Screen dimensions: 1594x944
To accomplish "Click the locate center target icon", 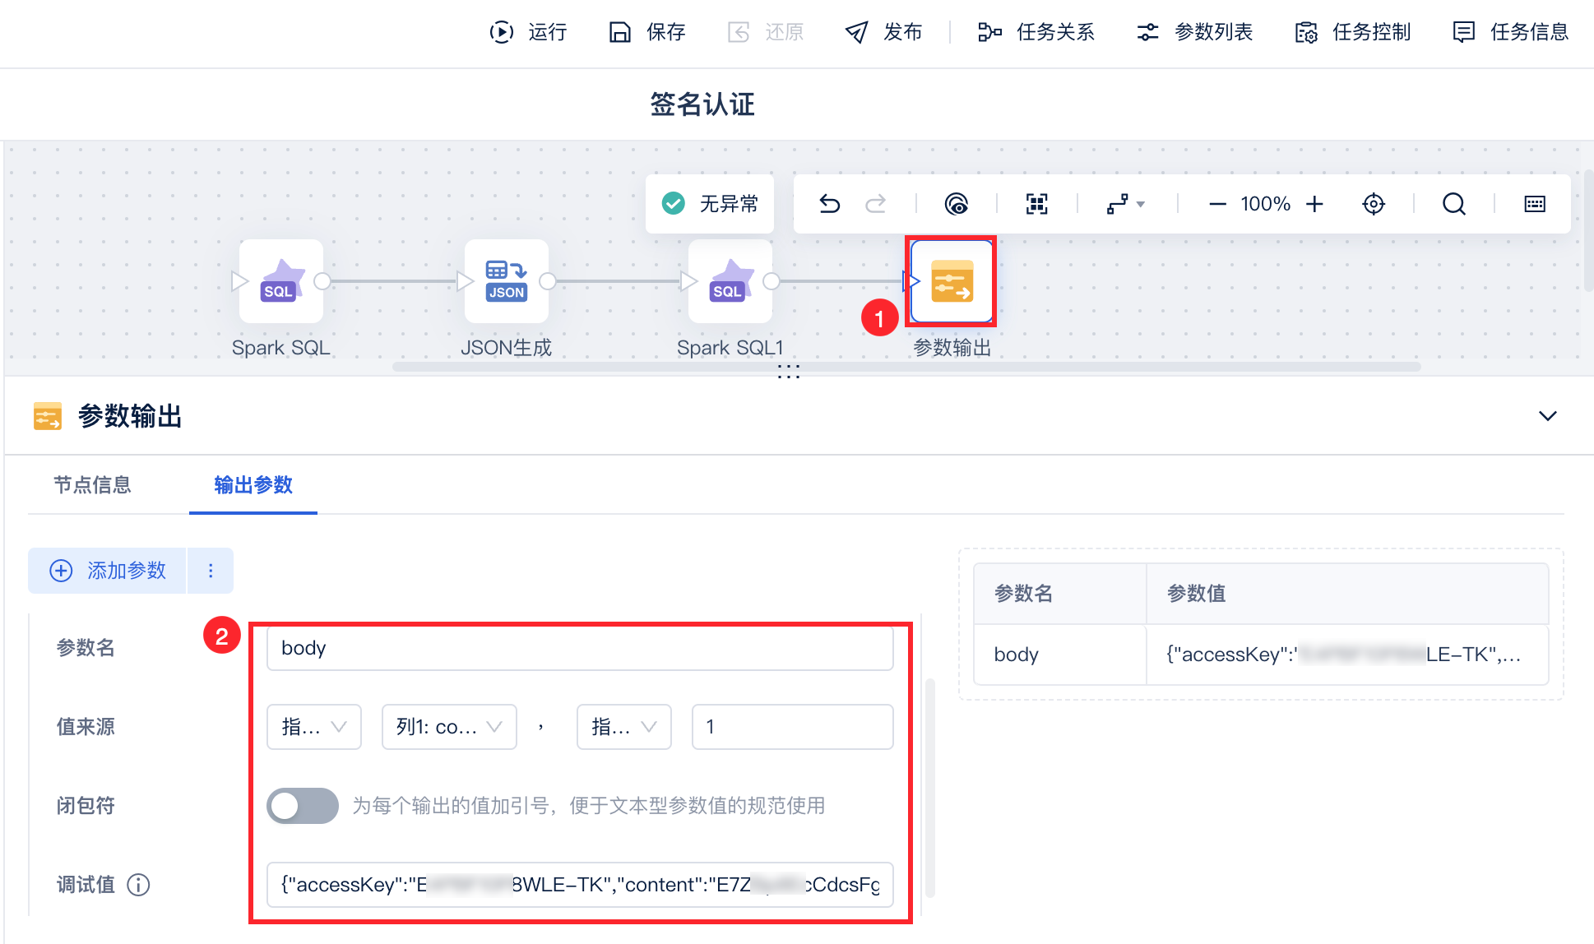I will tap(1374, 204).
